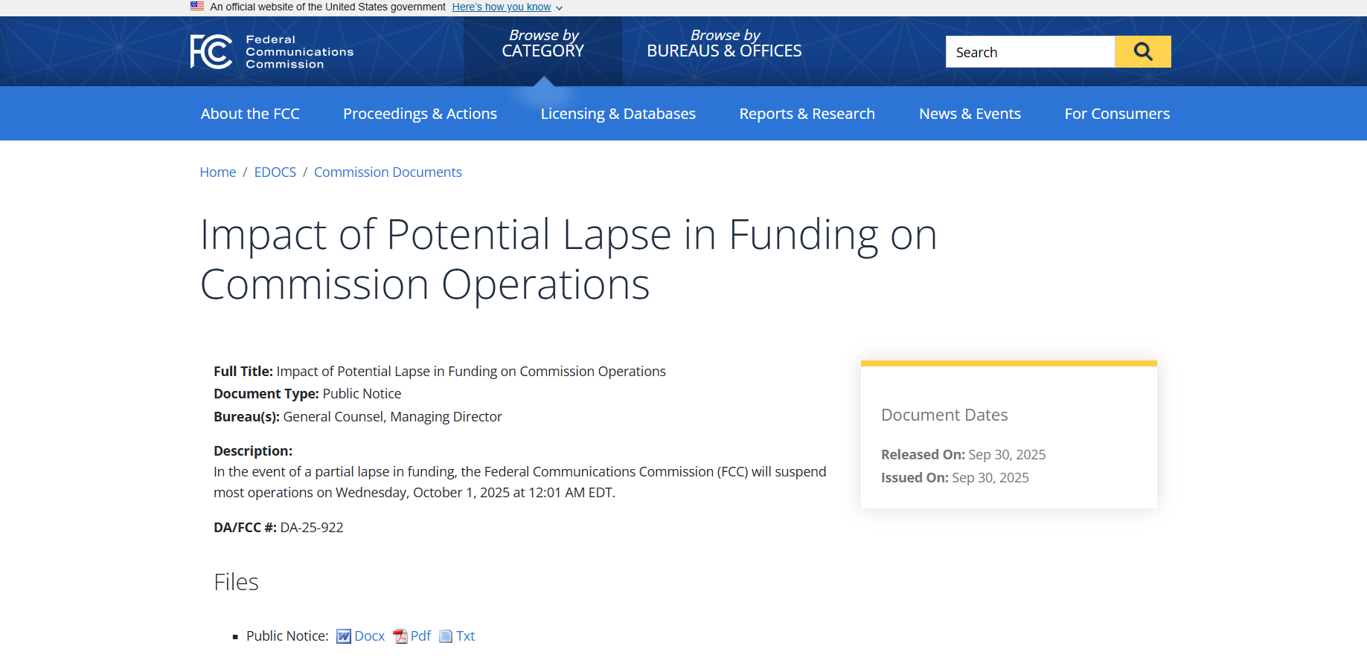Open the About the FCC menu
The image size is (1367, 663).
pos(250,114)
